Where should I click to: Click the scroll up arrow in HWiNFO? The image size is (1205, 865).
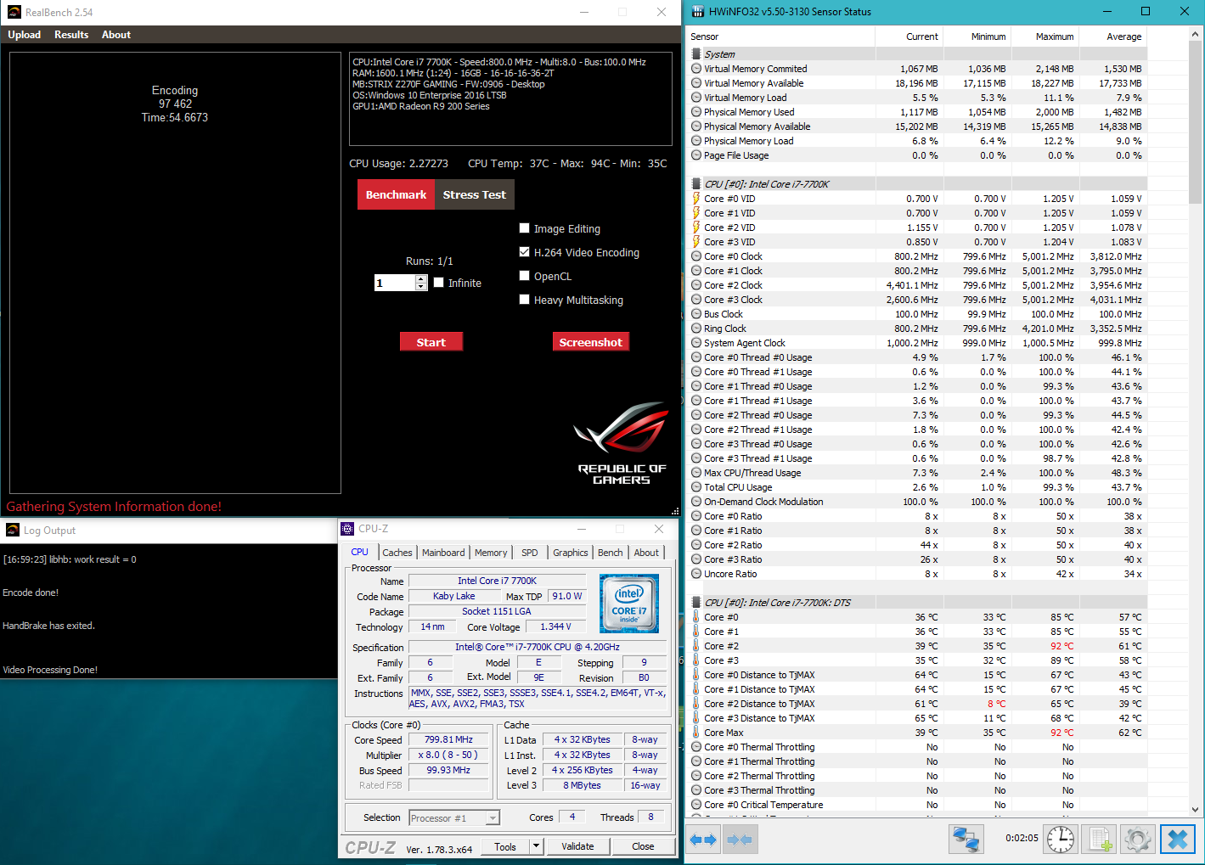1196,35
